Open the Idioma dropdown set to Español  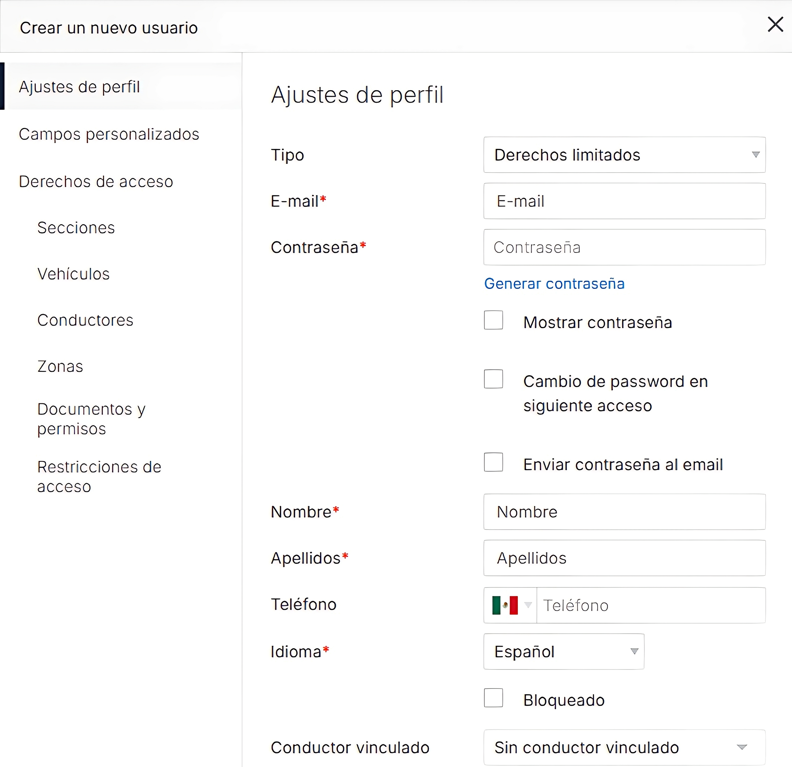pos(564,651)
